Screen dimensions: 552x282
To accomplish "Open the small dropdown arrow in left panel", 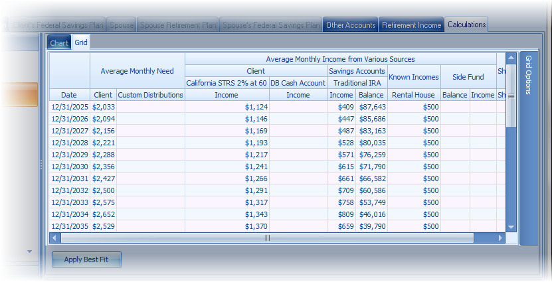I will point(29,251).
